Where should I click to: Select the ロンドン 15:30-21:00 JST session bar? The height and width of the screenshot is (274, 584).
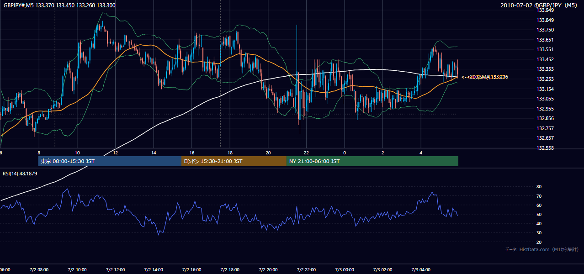point(234,161)
